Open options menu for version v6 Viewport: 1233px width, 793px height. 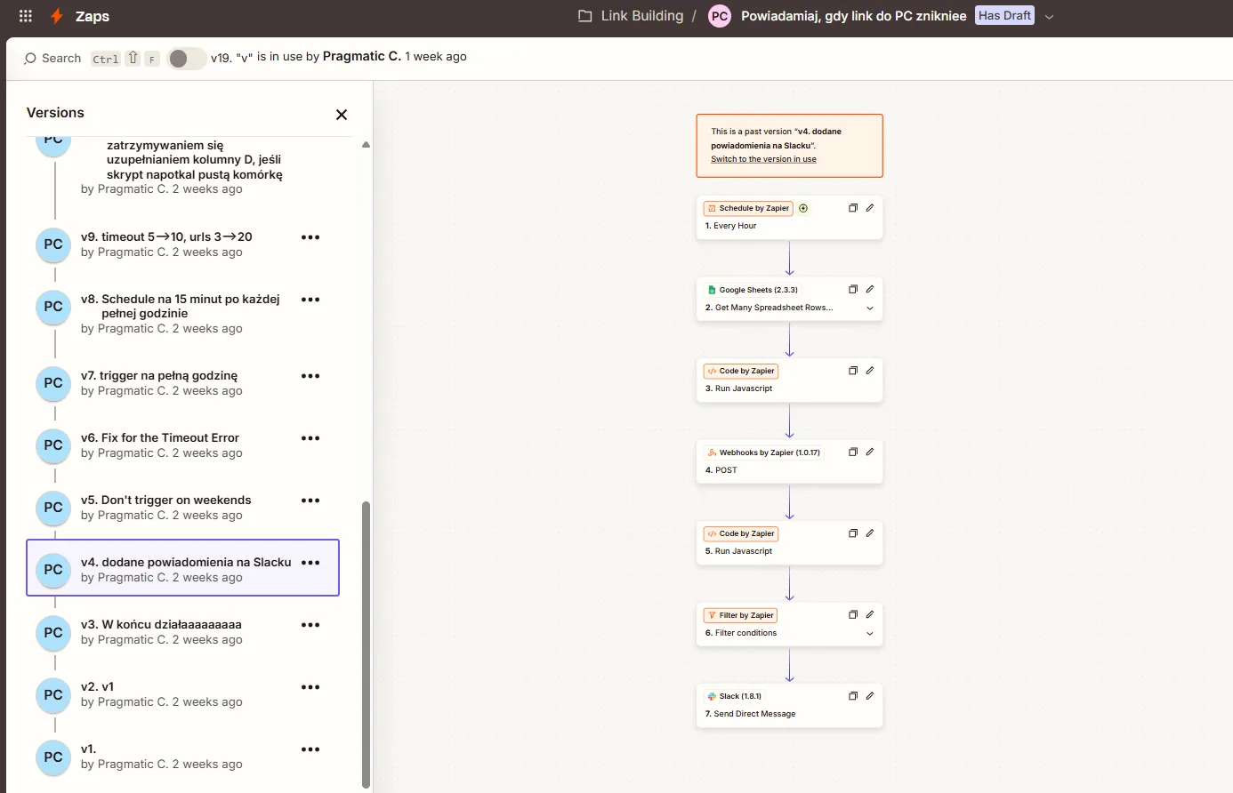click(310, 438)
